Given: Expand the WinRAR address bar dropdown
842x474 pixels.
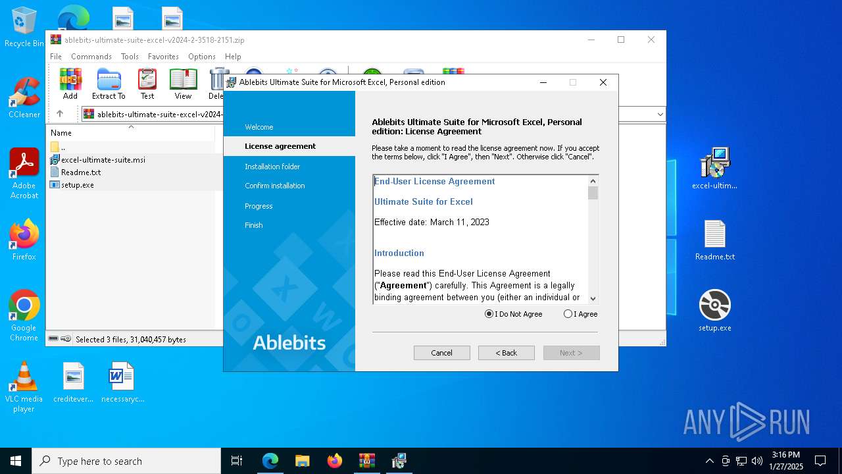Looking at the screenshot, I should pos(660,114).
